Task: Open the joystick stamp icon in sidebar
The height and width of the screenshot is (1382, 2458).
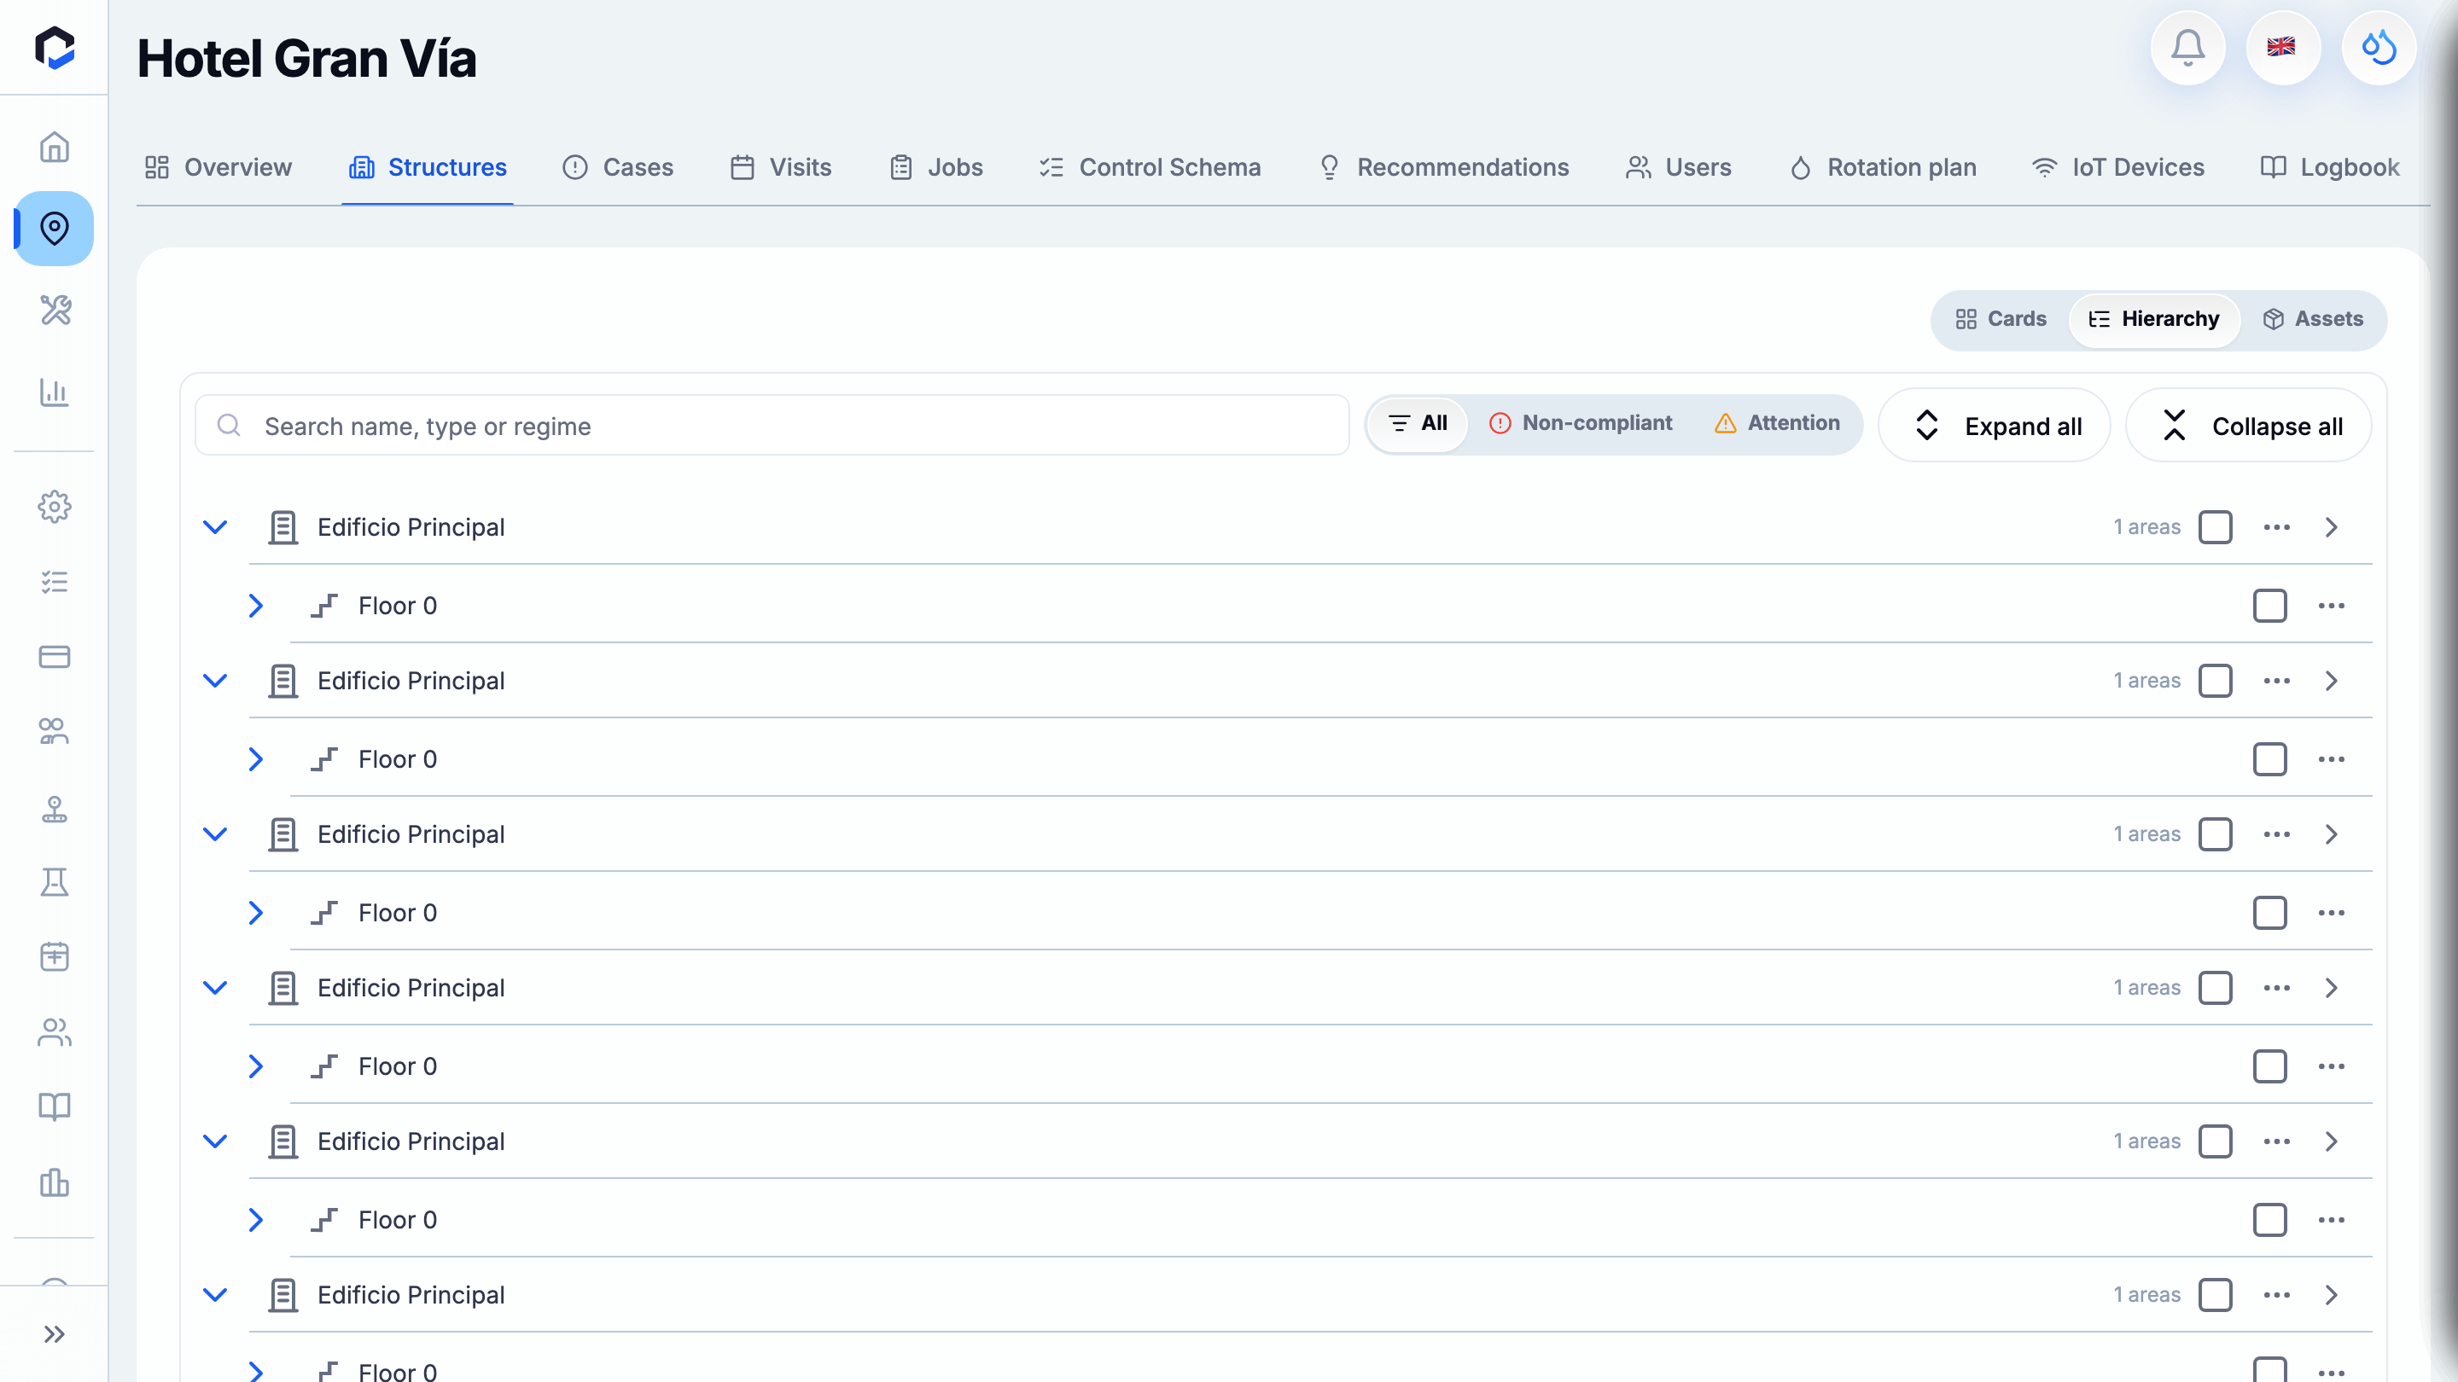Action: (55, 808)
